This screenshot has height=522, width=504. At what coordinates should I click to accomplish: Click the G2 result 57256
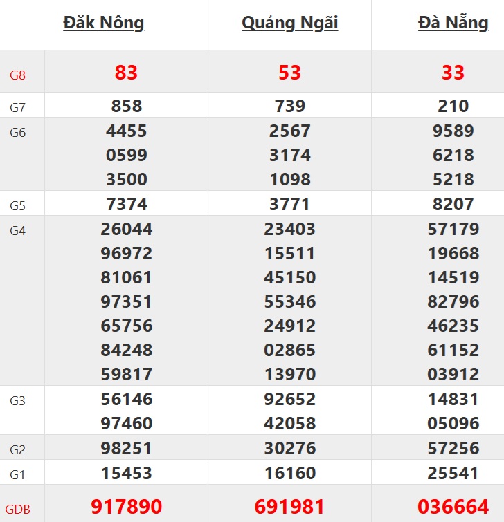tap(453, 449)
